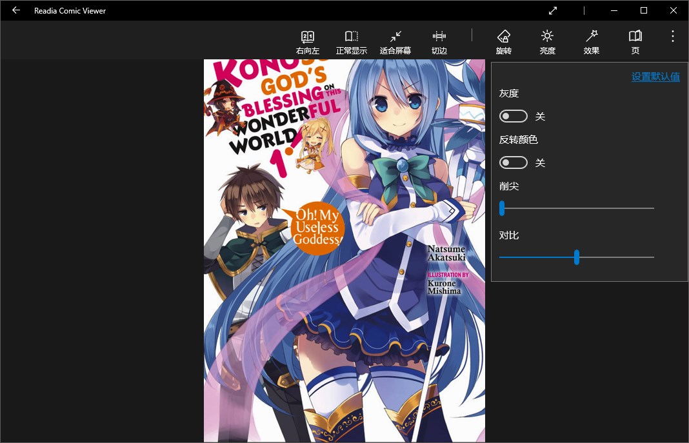Open brightness settings via 亮度 icon
Image resolution: width=689 pixels, height=443 pixels.
[547, 41]
